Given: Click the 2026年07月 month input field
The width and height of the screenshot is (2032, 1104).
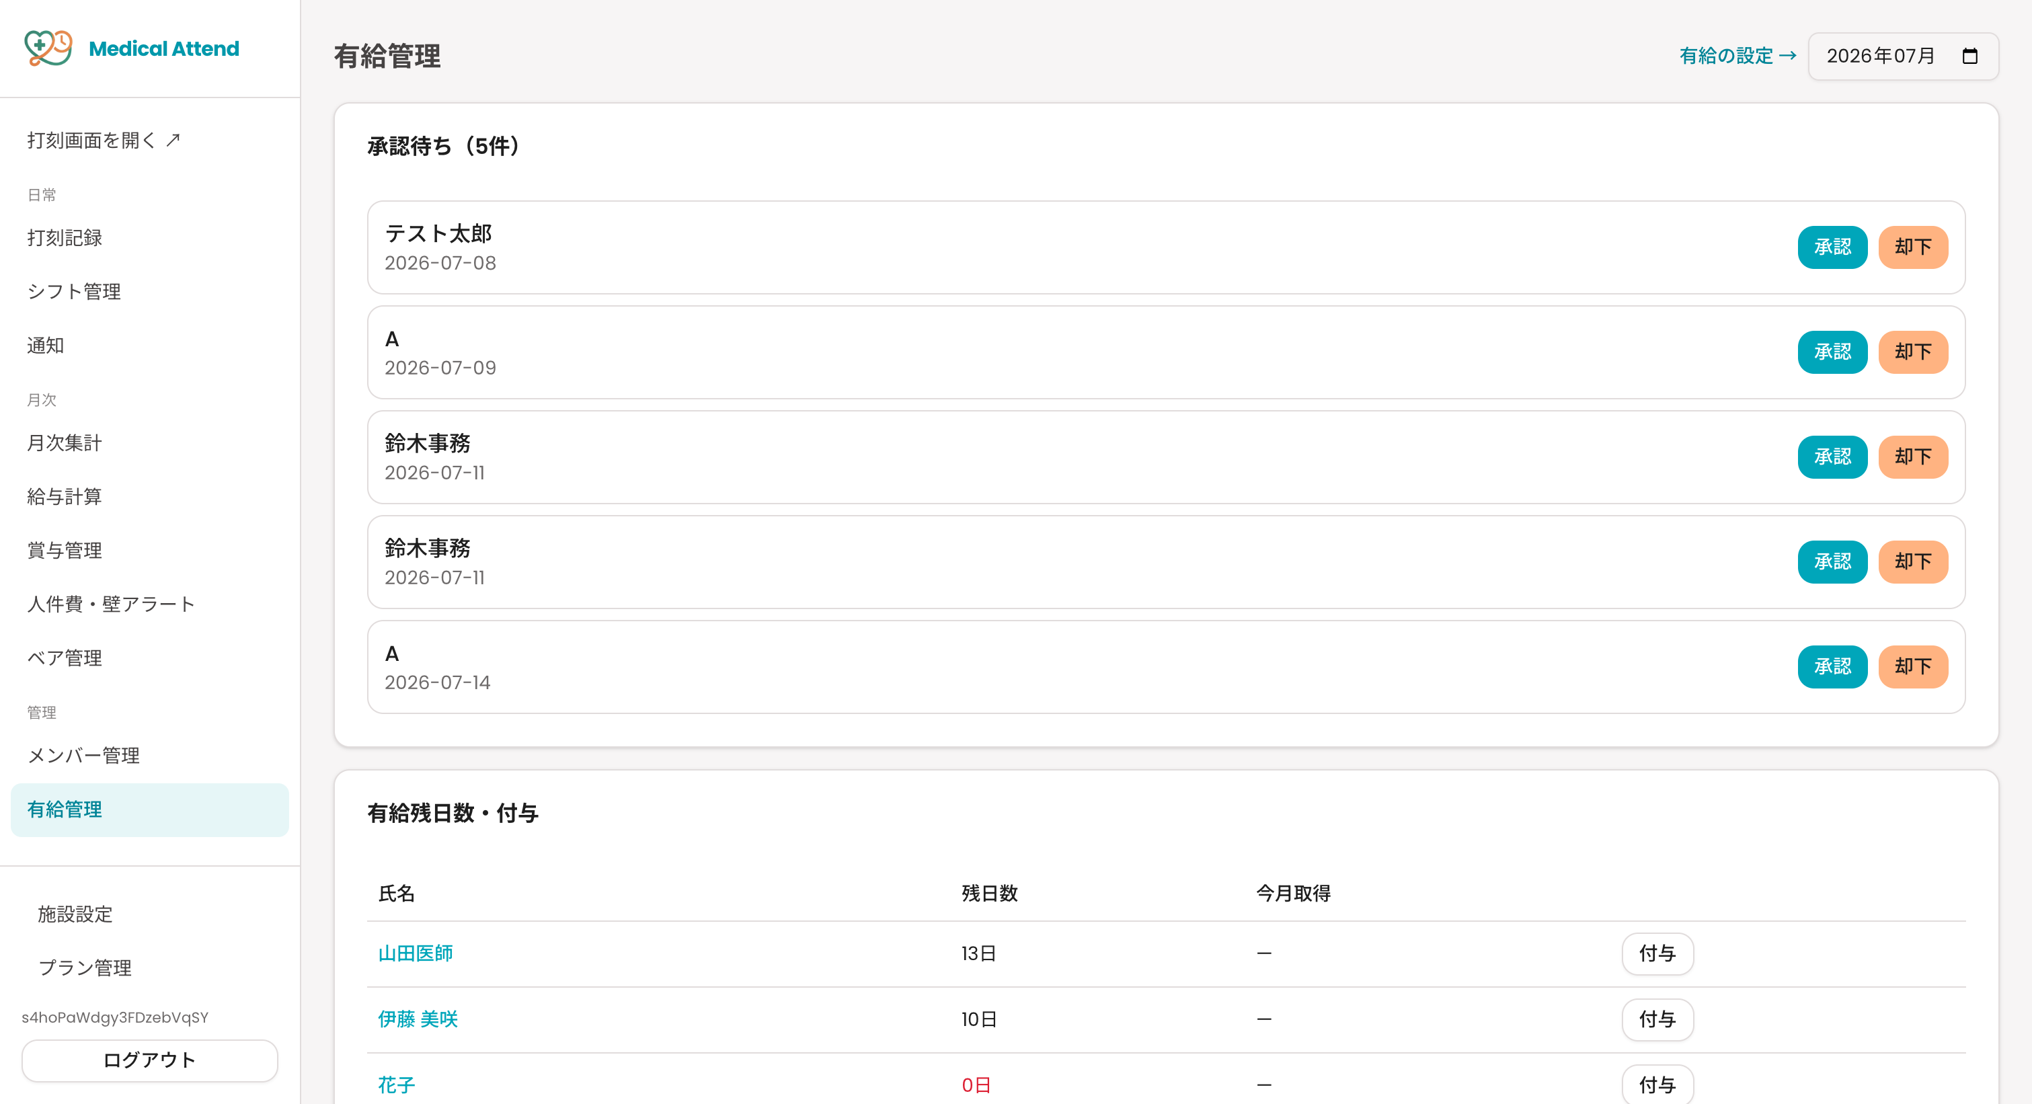Looking at the screenshot, I should click(x=1904, y=56).
